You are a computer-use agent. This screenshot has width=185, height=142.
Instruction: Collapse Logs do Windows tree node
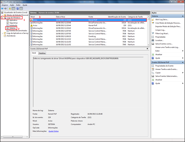click(2, 18)
